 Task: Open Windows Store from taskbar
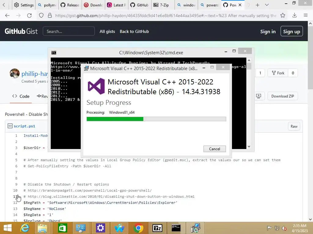(62, 228)
